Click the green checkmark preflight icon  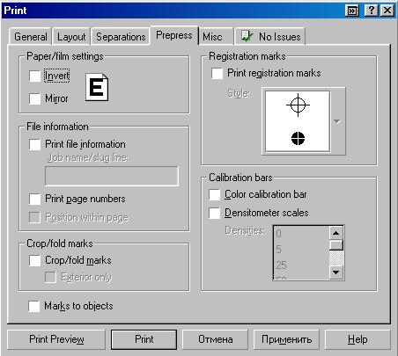[247, 36]
